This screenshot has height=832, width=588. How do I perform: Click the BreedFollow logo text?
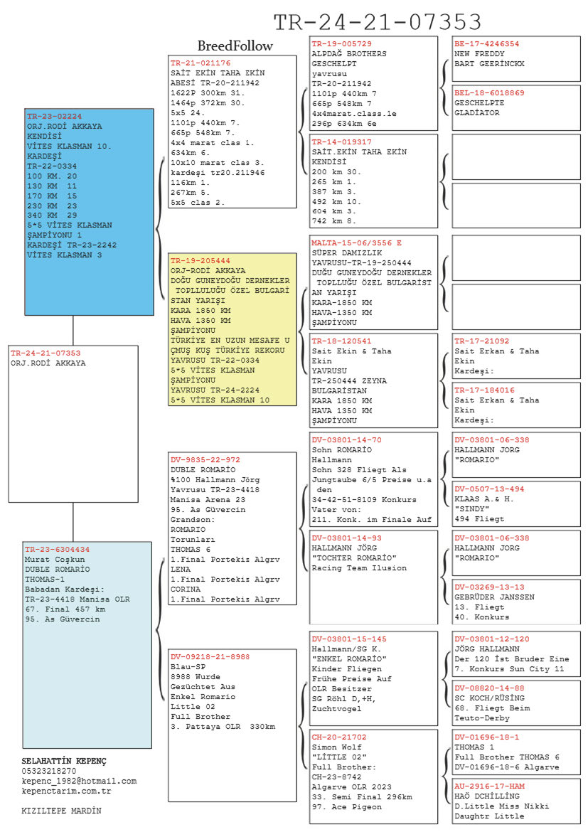pyautogui.click(x=235, y=46)
